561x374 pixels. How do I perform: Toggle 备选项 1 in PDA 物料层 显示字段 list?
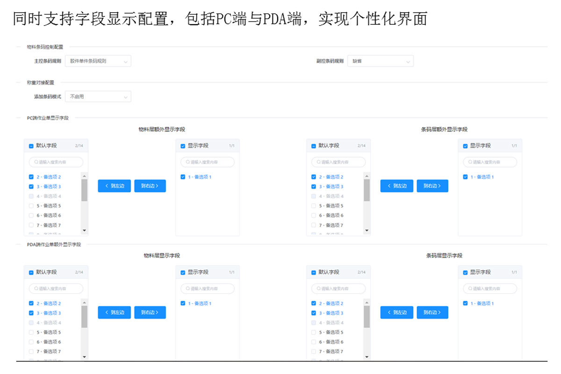pos(183,303)
